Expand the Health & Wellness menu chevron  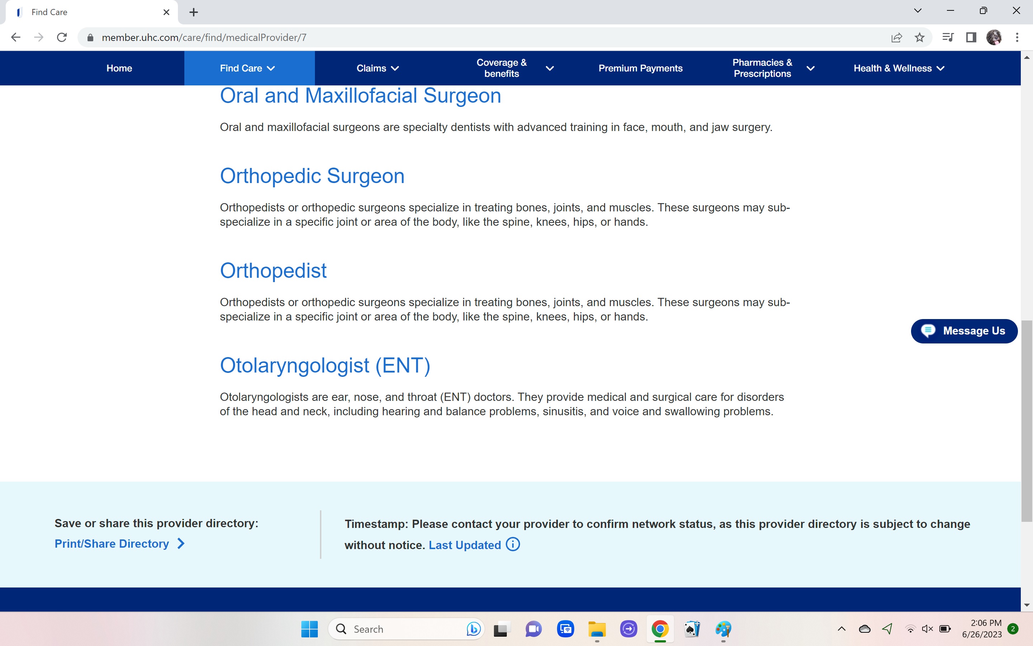point(940,68)
